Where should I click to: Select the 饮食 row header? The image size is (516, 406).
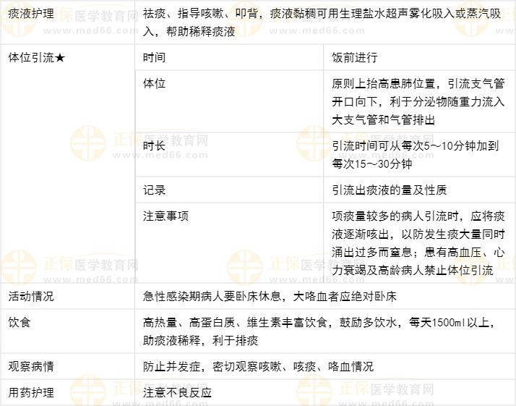click(x=19, y=323)
